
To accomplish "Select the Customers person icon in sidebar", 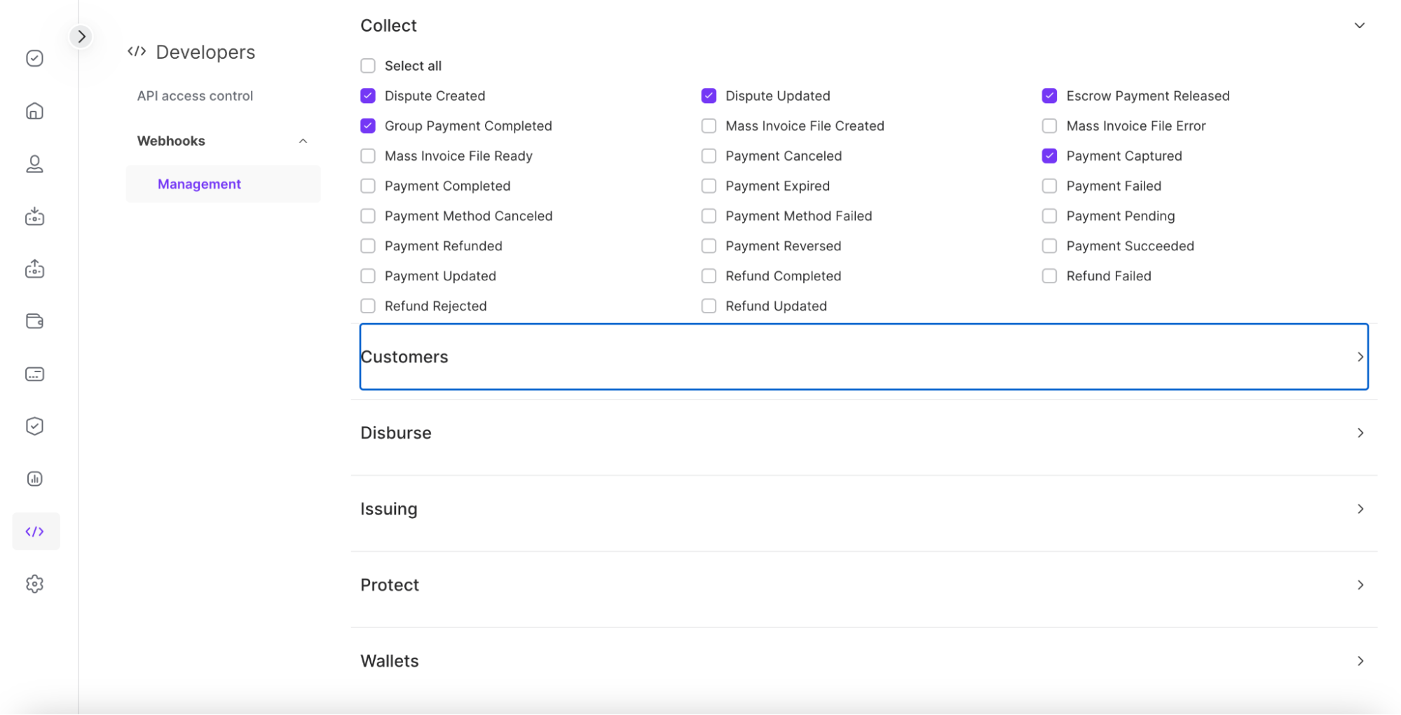I will [34, 163].
